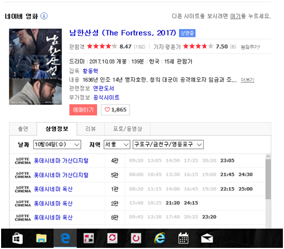Click the Lotte Cinema logo in 8관 row
Viewport: 284px width, 249px height.
(x=23, y=218)
